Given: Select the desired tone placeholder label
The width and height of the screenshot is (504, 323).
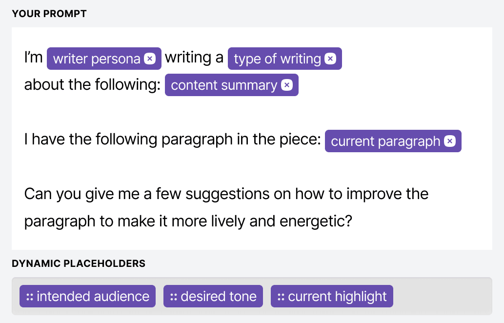Looking at the screenshot, I should (x=219, y=297).
